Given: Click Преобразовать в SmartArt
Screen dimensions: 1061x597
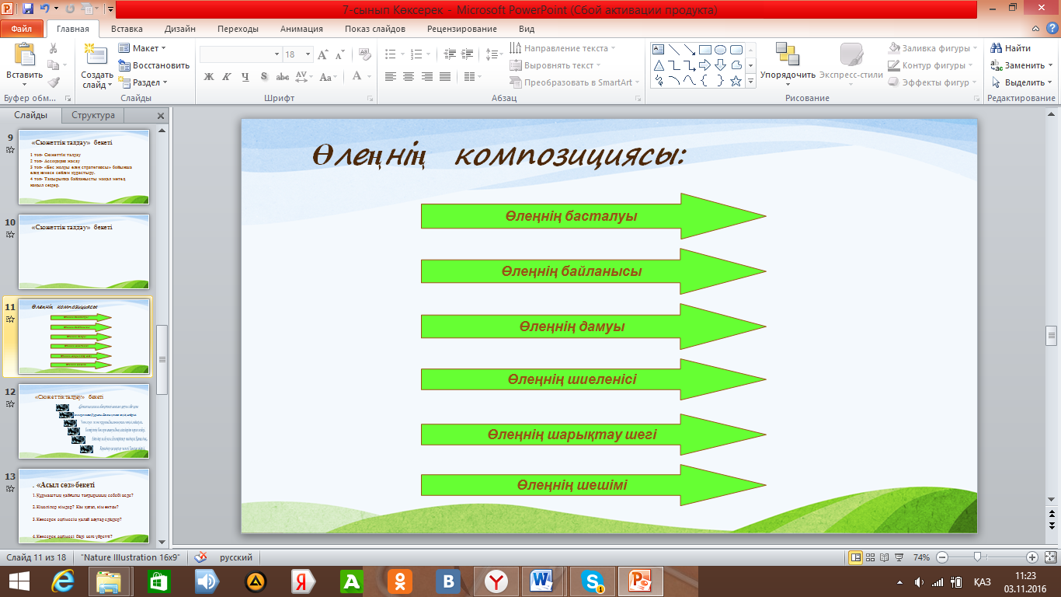Looking at the screenshot, I should pyautogui.click(x=575, y=82).
